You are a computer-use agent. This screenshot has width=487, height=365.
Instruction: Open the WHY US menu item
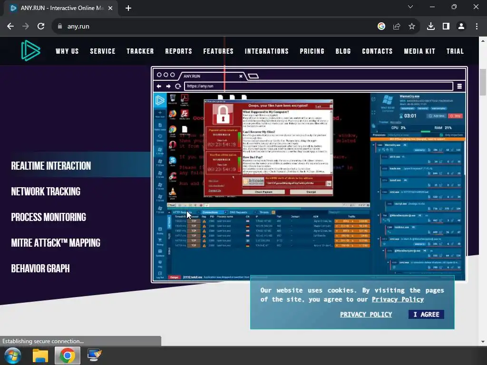[x=67, y=51]
